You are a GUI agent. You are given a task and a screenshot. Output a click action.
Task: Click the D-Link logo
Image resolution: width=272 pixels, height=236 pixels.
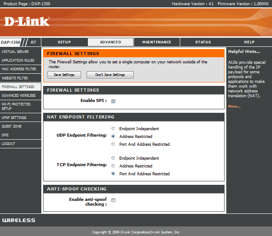point(27,21)
